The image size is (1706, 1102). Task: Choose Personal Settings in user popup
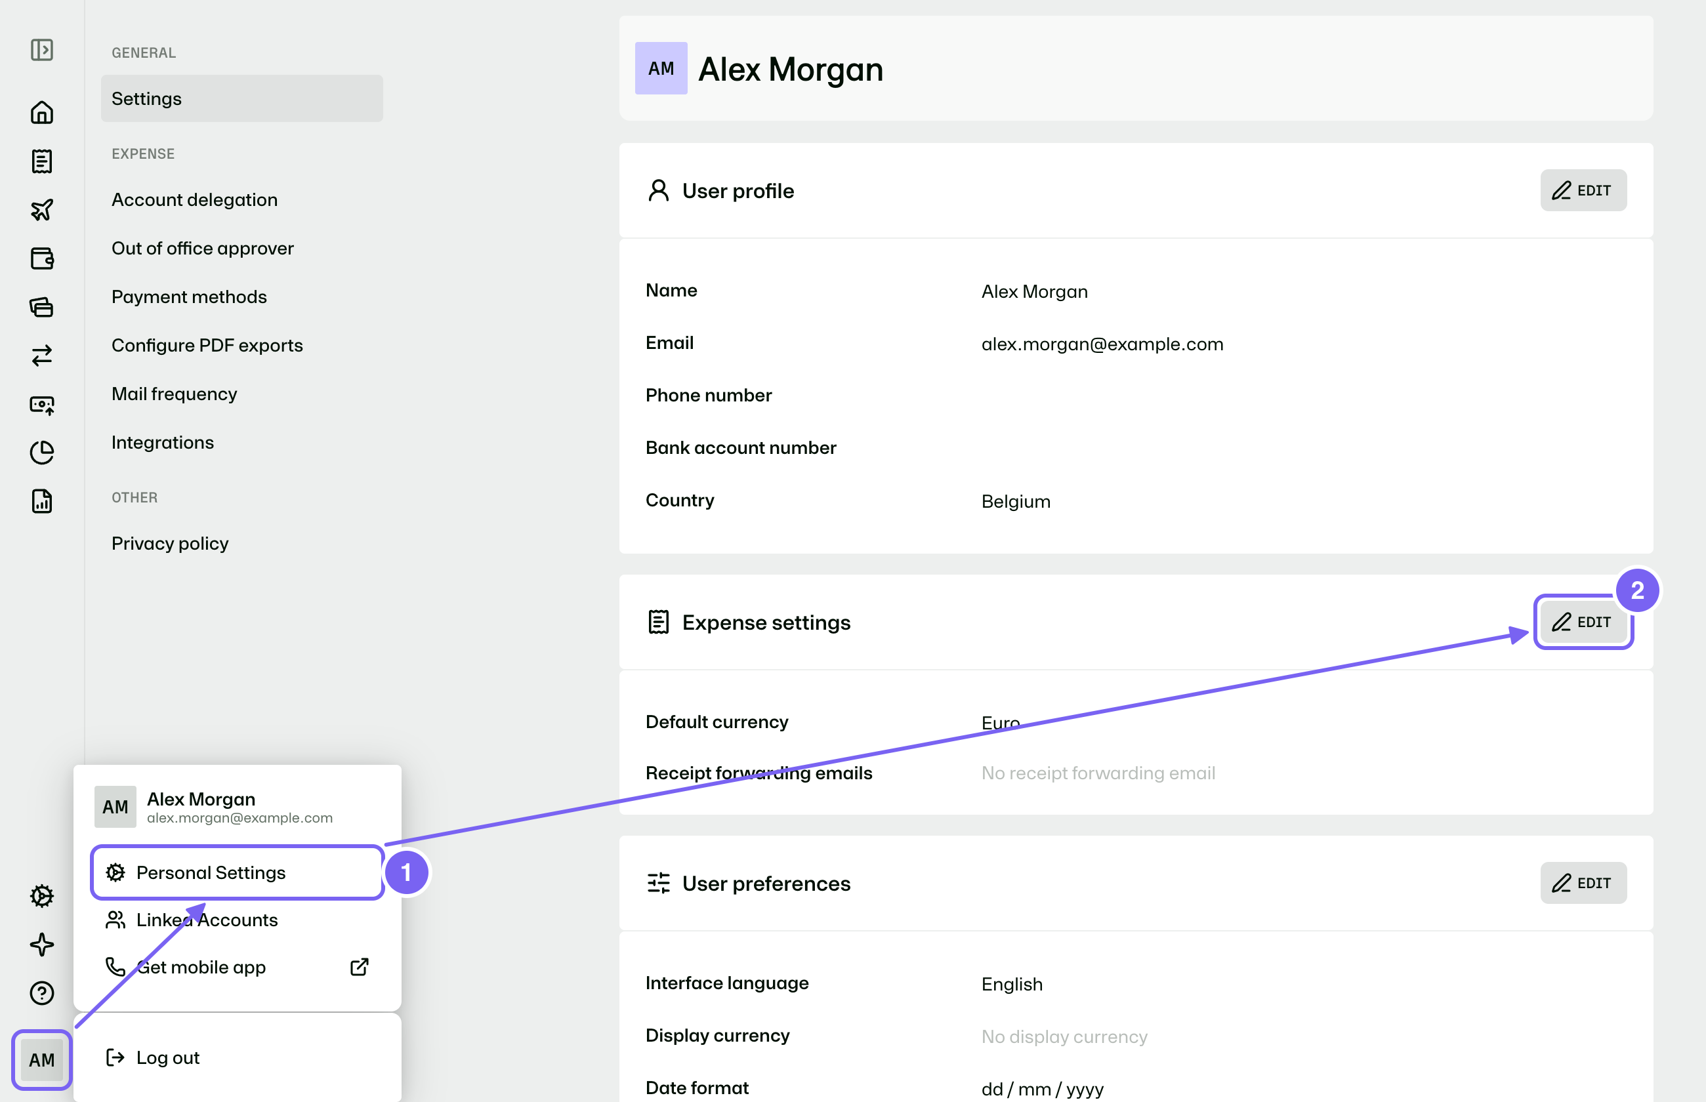[x=238, y=872]
